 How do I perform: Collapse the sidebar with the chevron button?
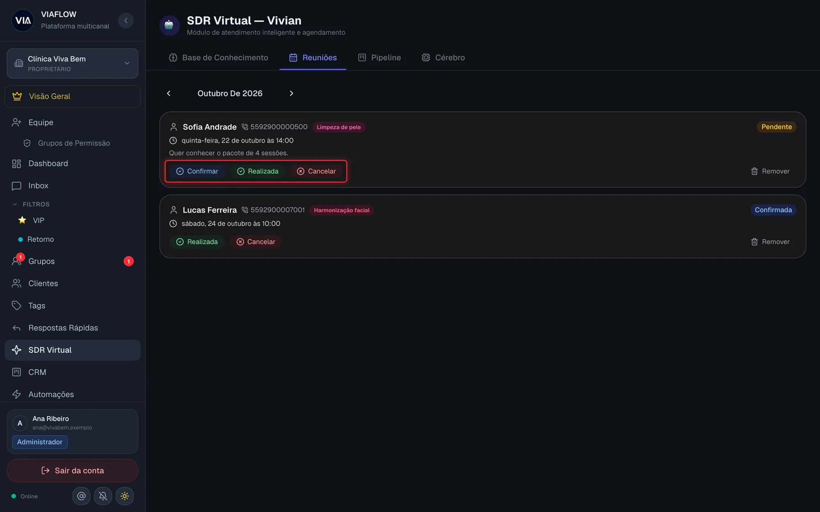(126, 20)
